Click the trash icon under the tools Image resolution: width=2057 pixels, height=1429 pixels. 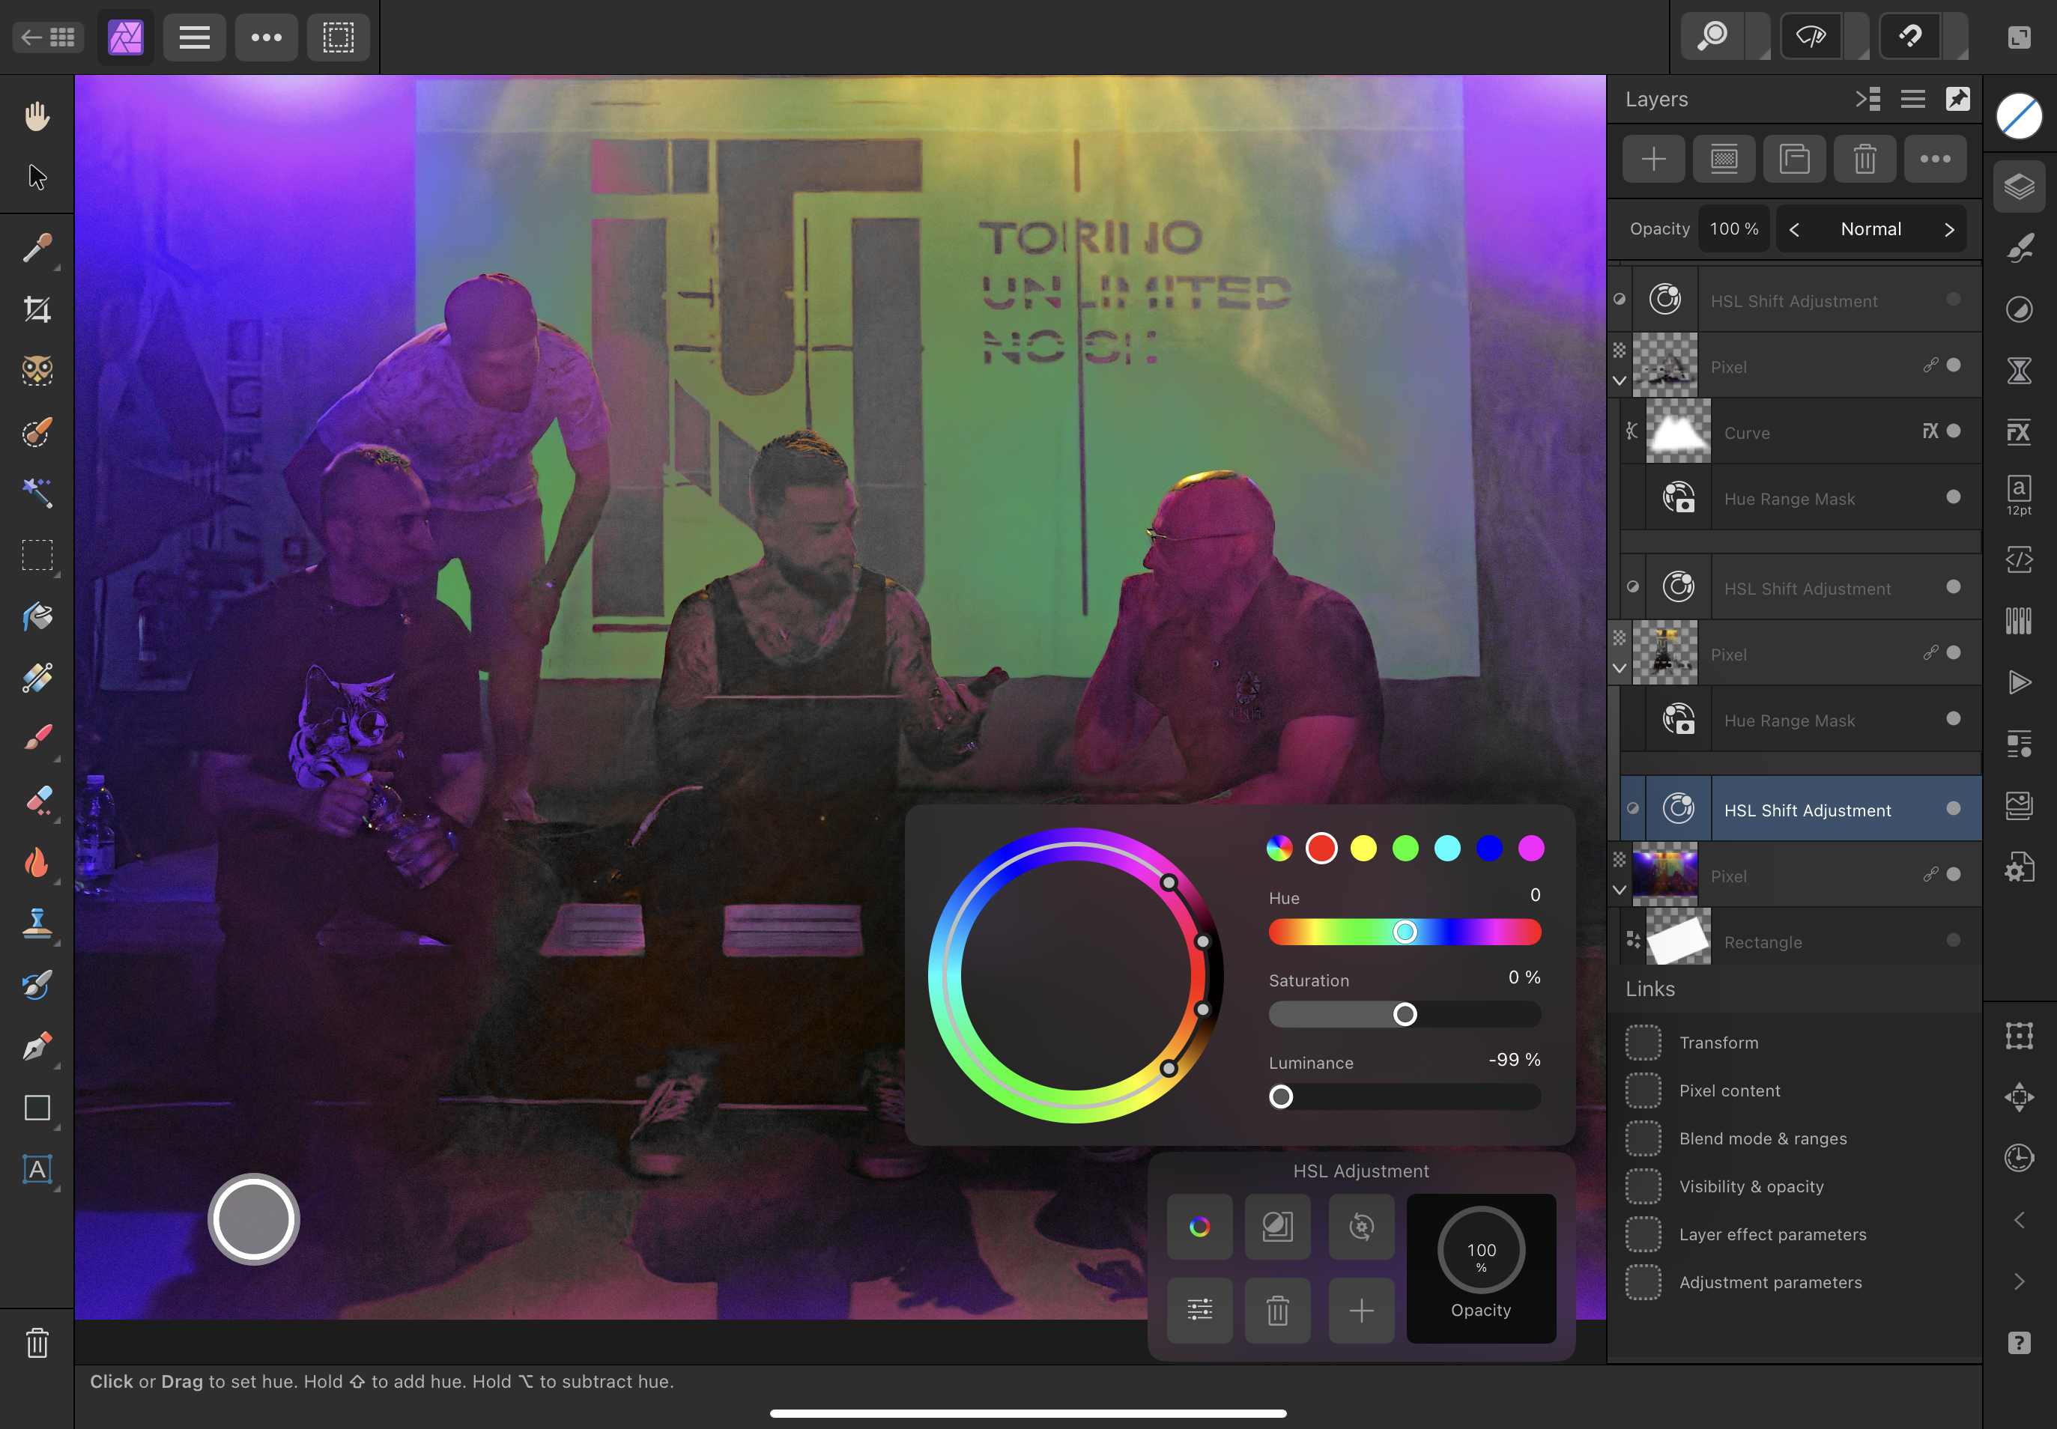point(37,1343)
